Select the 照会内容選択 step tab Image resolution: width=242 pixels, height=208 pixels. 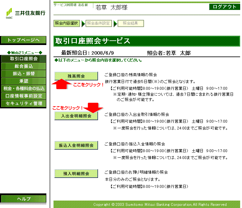click(x=67, y=23)
